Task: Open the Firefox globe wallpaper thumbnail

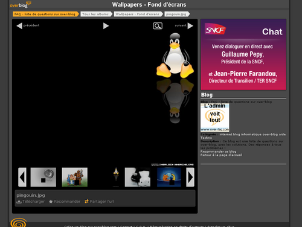Action: tap(169, 177)
